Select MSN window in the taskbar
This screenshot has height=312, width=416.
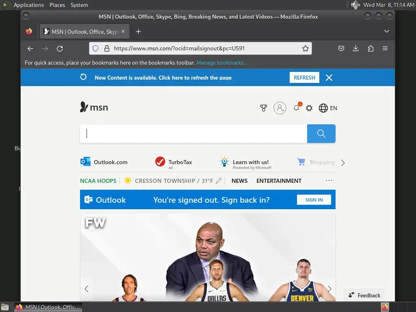(48, 307)
